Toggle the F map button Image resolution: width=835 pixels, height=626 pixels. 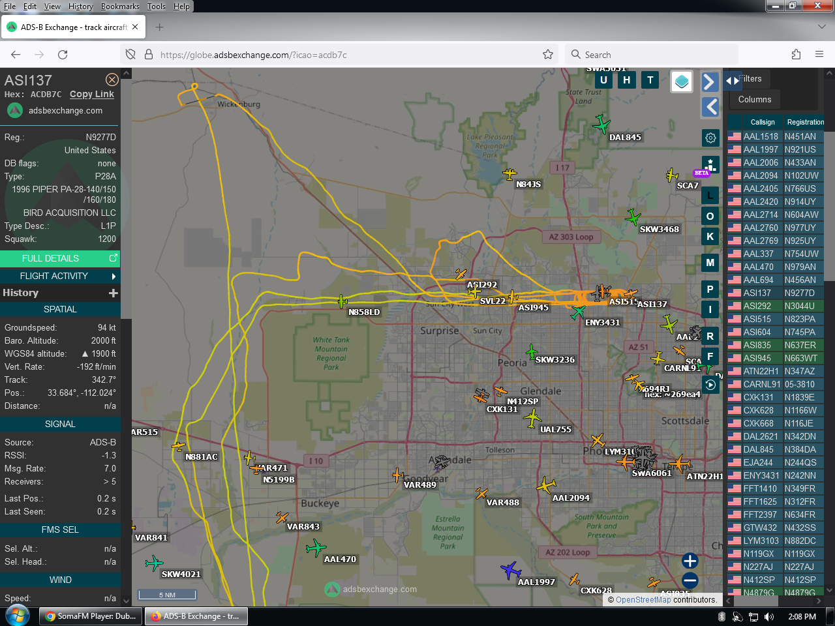coord(710,357)
